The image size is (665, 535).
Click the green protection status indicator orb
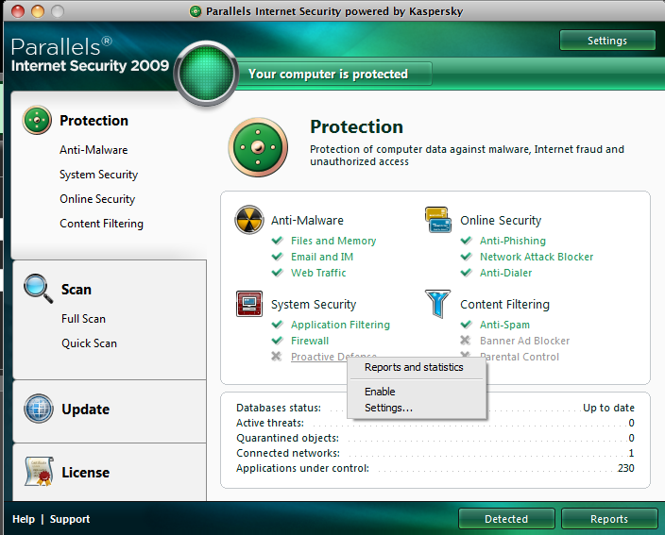coord(206,74)
